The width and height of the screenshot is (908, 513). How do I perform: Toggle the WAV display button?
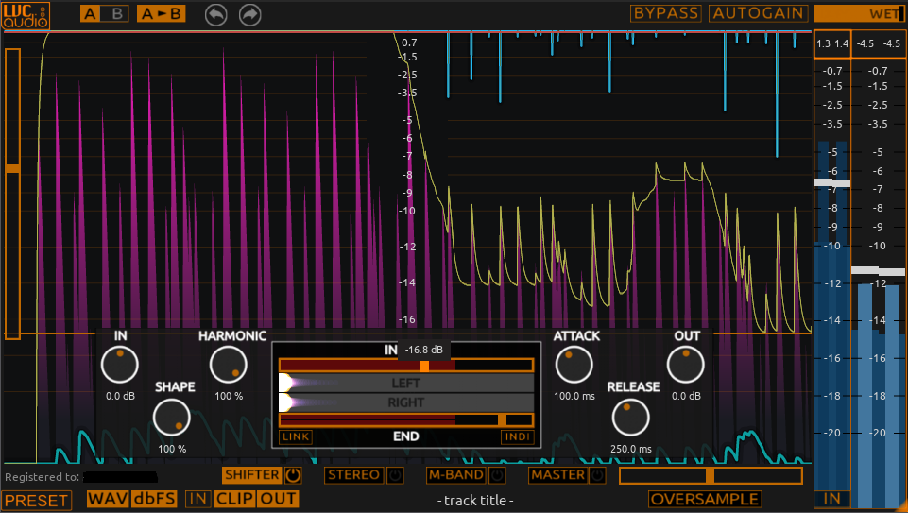[x=109, y=499]
